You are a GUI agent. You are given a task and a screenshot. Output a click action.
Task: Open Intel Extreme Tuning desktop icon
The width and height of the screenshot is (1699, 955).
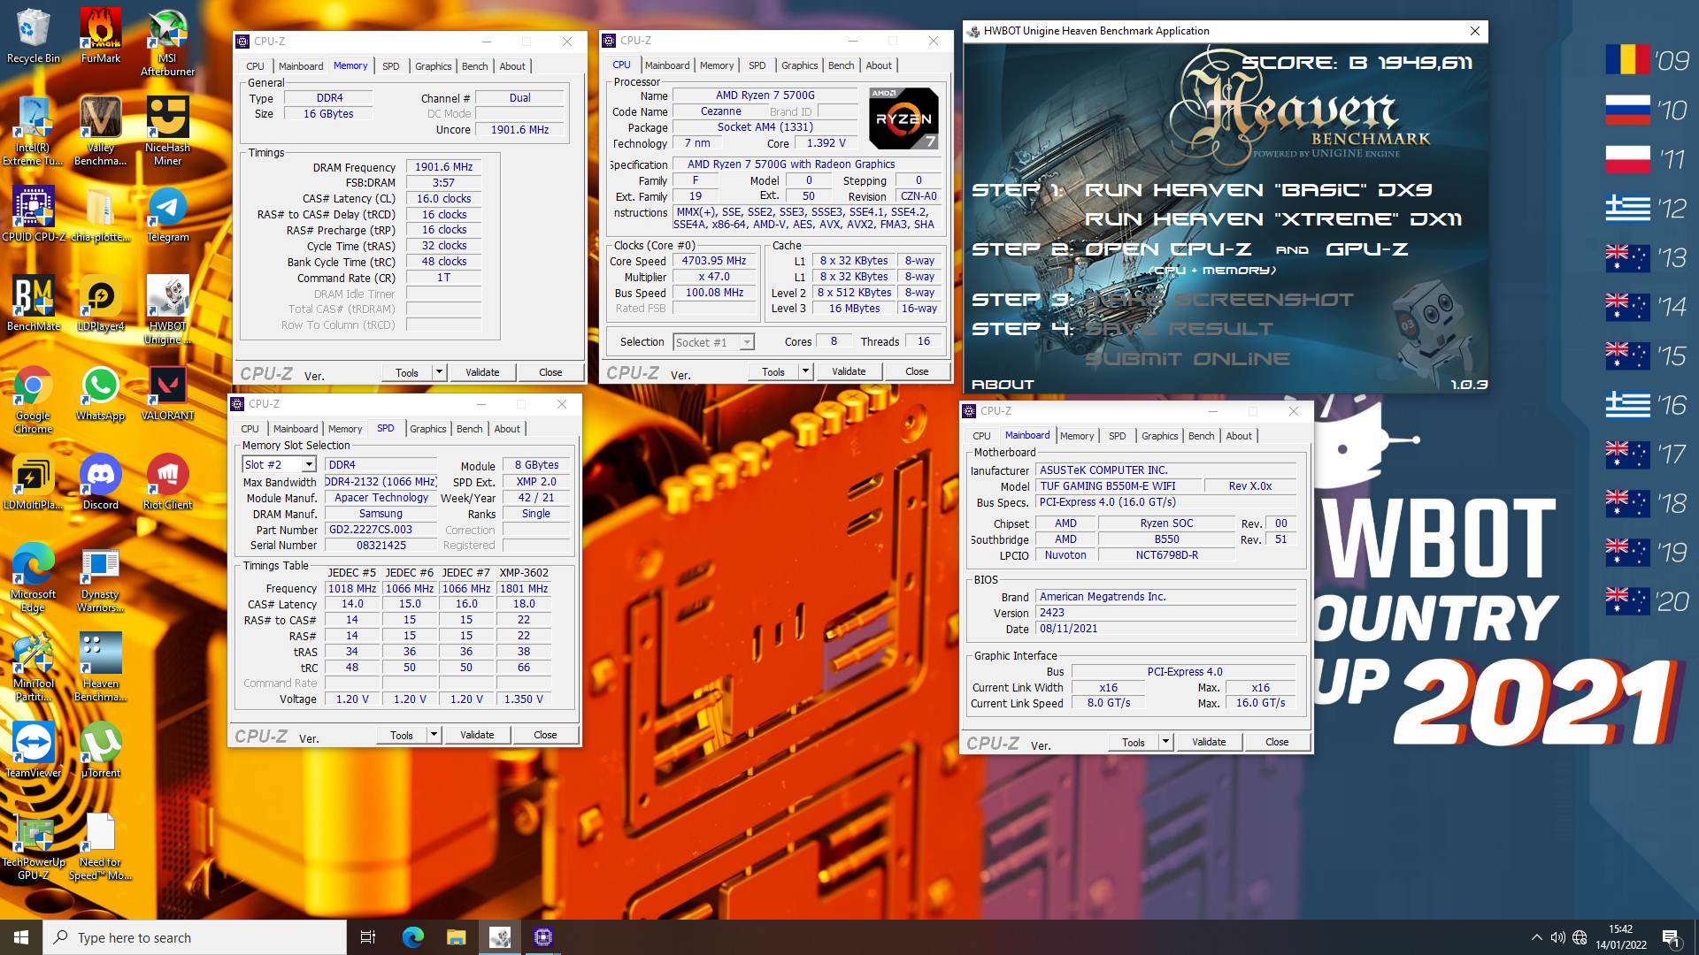(x=33, y=131)
